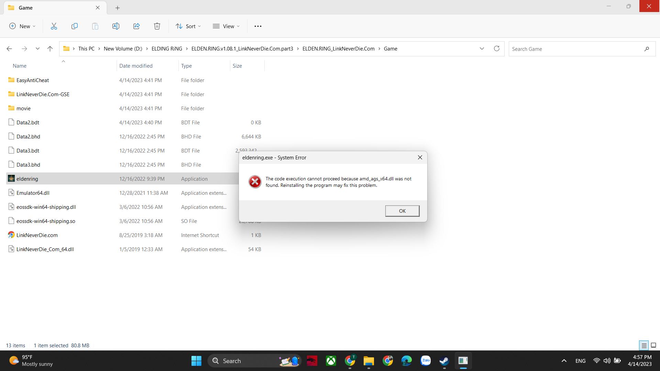660x371 pixels.
Task: Go up one folder level arrow
Action: 50,49
